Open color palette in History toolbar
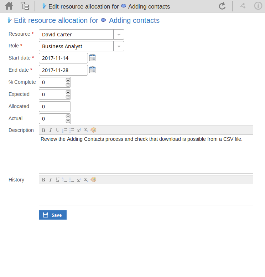The image size is (265, 277). [x=93, y=180]
